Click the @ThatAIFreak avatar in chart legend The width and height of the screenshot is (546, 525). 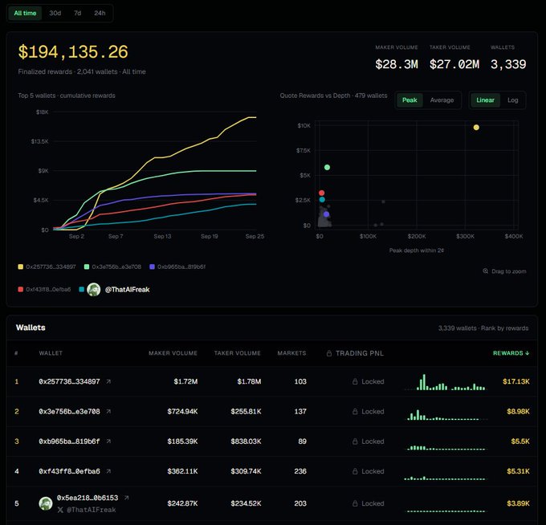pyautogui.click(x=94, y=289)
